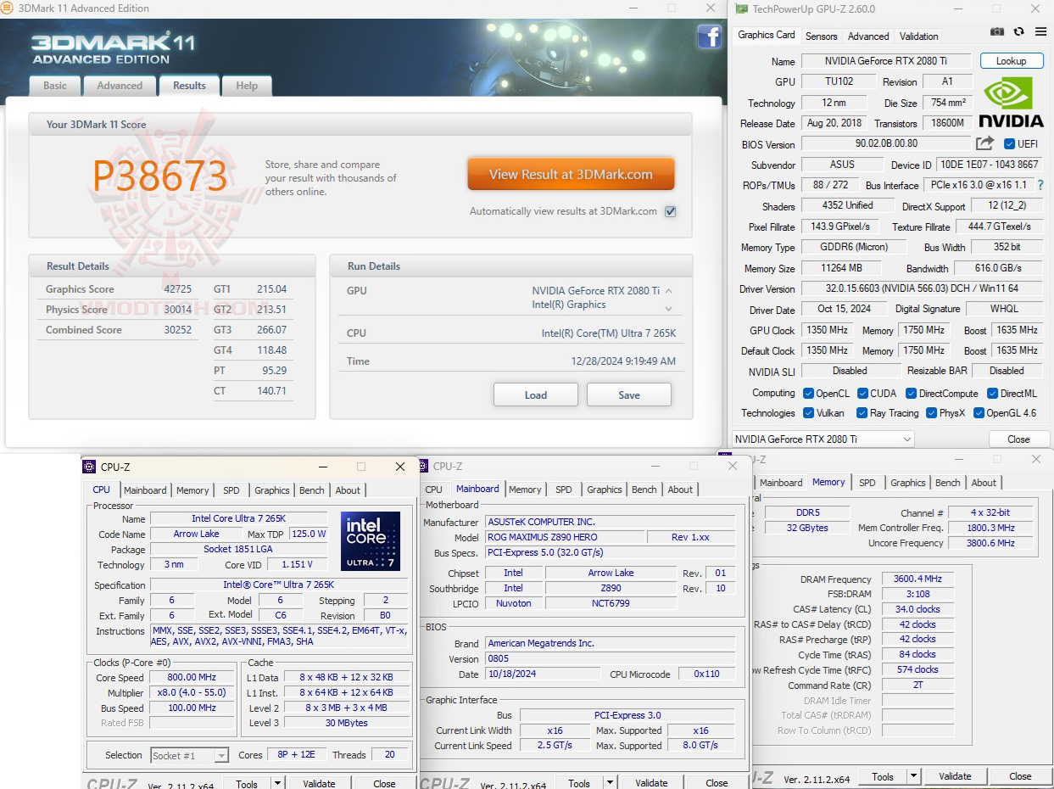Click Close in the Memory CPU-Z window
Viewport: 1054px width, 789px height.
click(x=1020, y=776)
